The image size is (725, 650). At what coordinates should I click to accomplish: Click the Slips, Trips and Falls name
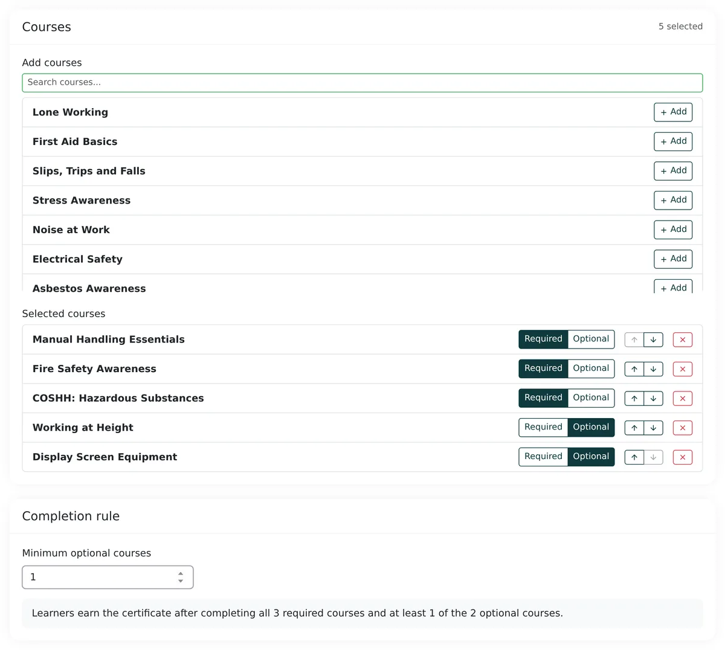pos(89,172)
